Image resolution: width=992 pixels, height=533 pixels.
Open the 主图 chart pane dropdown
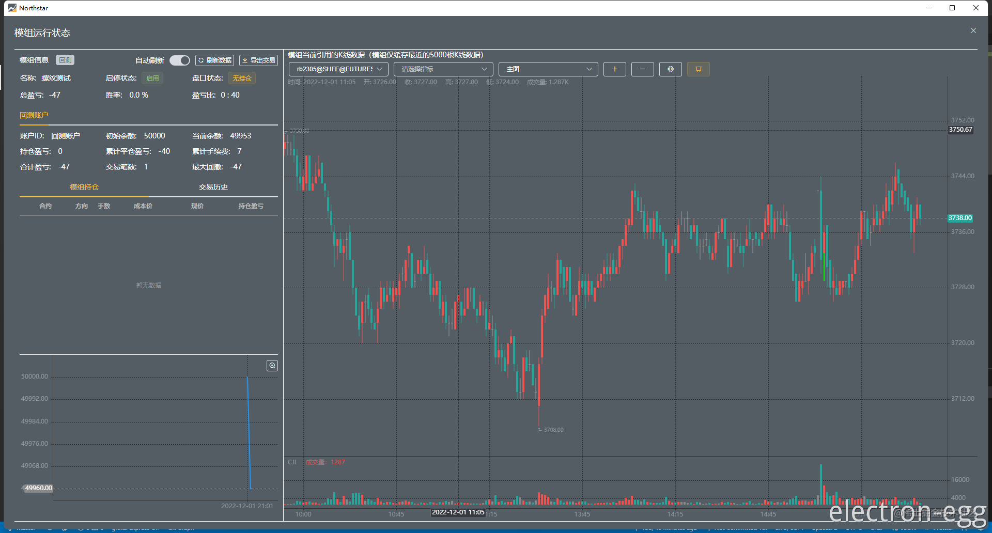(548, 69)
